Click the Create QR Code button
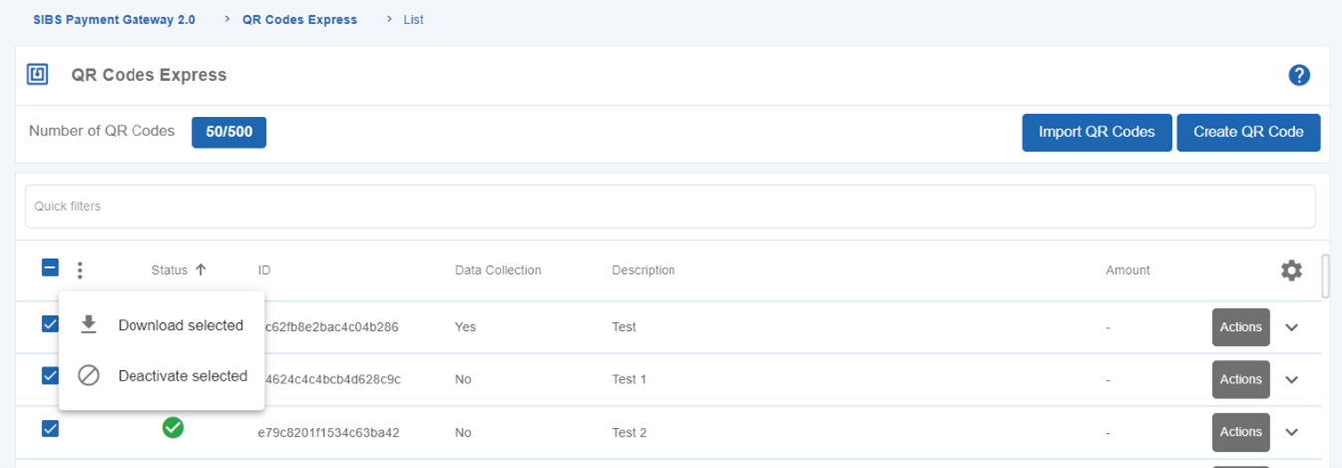This screenshot has height=468, width=1342. pos(1248,132)
